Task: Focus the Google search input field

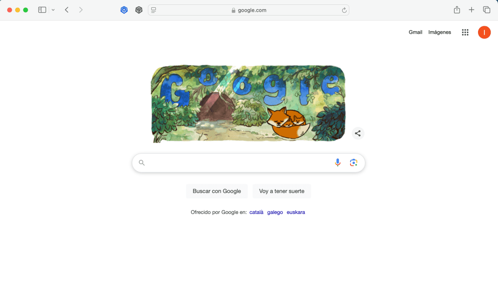Action: click(x=235, y=163)
